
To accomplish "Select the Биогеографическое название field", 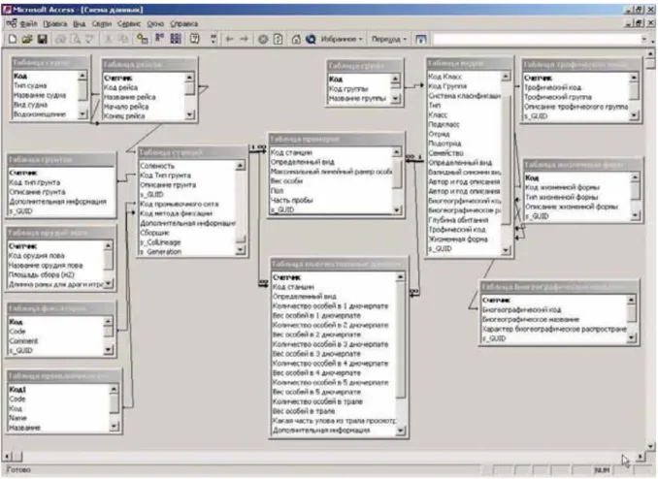I will (531, 320).
